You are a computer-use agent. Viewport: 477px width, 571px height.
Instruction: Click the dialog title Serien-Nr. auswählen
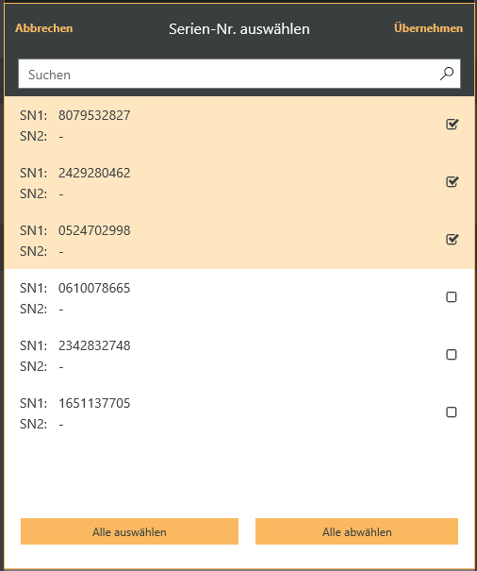tap(239, 28)
